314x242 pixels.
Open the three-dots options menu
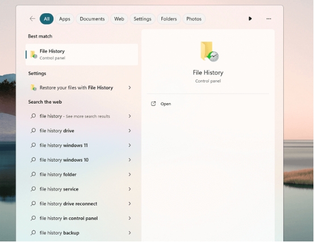tap(269, 19)
